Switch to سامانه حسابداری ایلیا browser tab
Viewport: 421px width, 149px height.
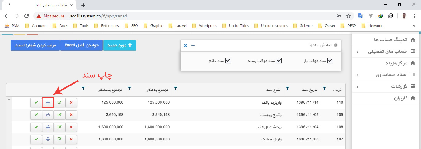point(40,5)
